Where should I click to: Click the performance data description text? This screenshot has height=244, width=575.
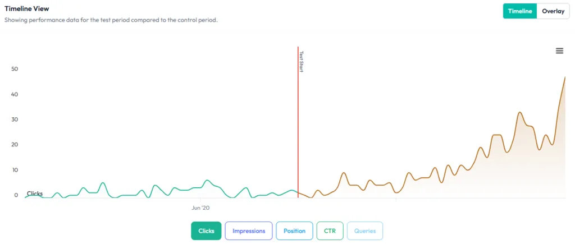111,20
